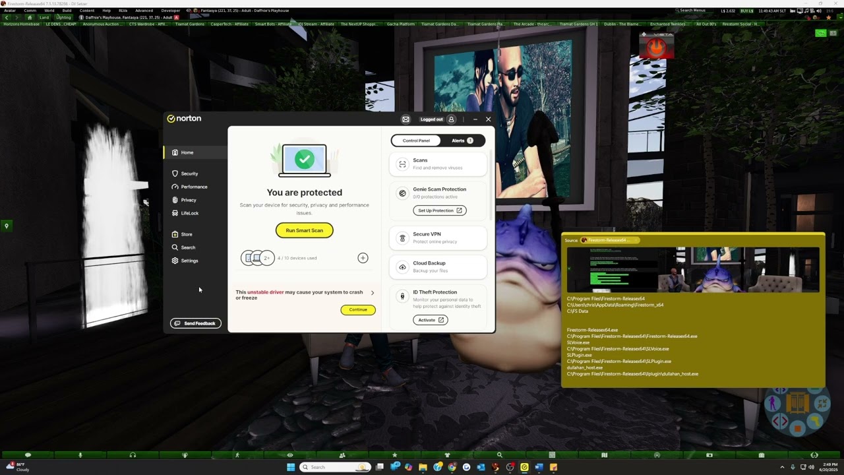Image resolution: width=844 pixels, height=475 pixels.
Task: Open the Secure VPN card
Action: pyautogui.click(x=438, y=237)
